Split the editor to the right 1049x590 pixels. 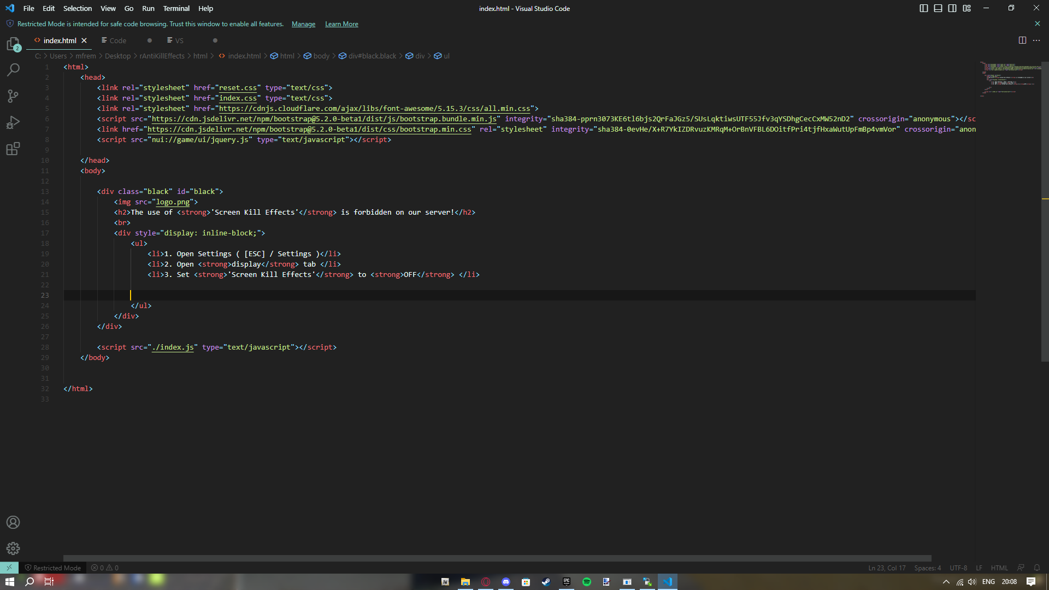coord(1022,40)
